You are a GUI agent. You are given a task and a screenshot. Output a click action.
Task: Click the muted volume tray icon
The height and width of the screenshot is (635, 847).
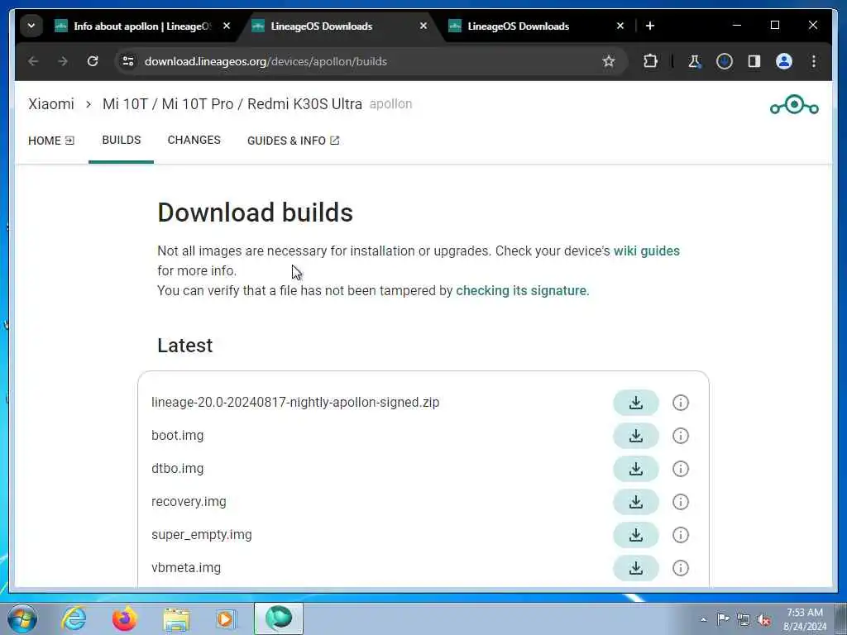[x=763, y=620]
